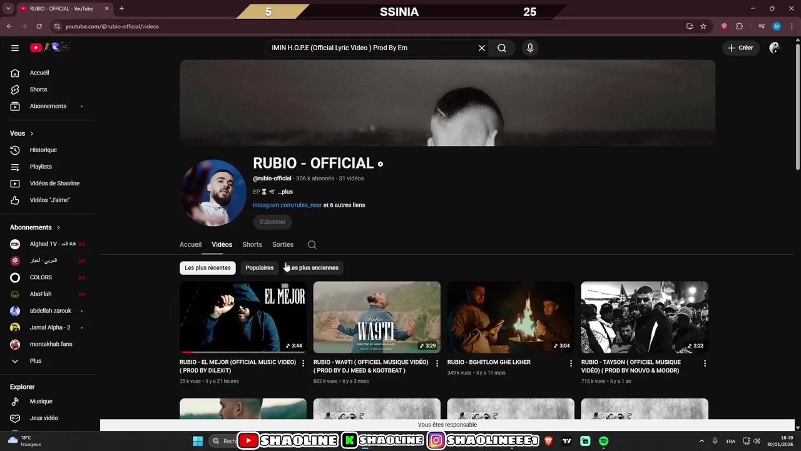Open Jamal Alpha - 2 subscription

tap(50, 328)
